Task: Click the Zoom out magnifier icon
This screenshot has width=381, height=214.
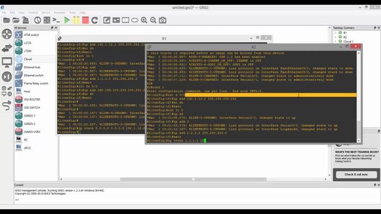Action: click(x=153, y=20)
